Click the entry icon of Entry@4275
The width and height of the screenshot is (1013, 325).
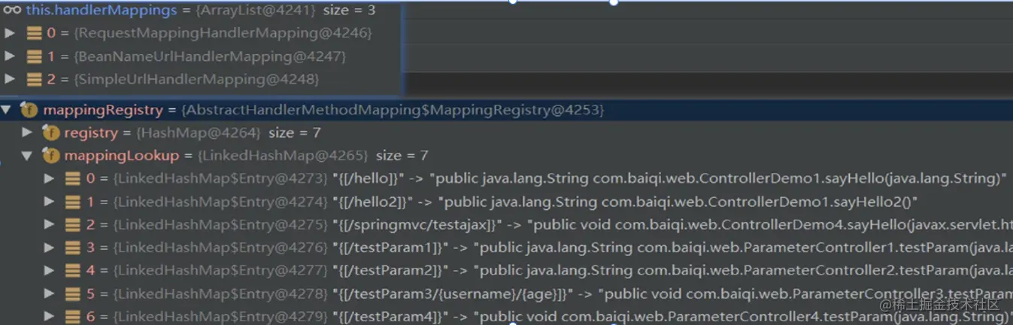[x=73, y=225]
